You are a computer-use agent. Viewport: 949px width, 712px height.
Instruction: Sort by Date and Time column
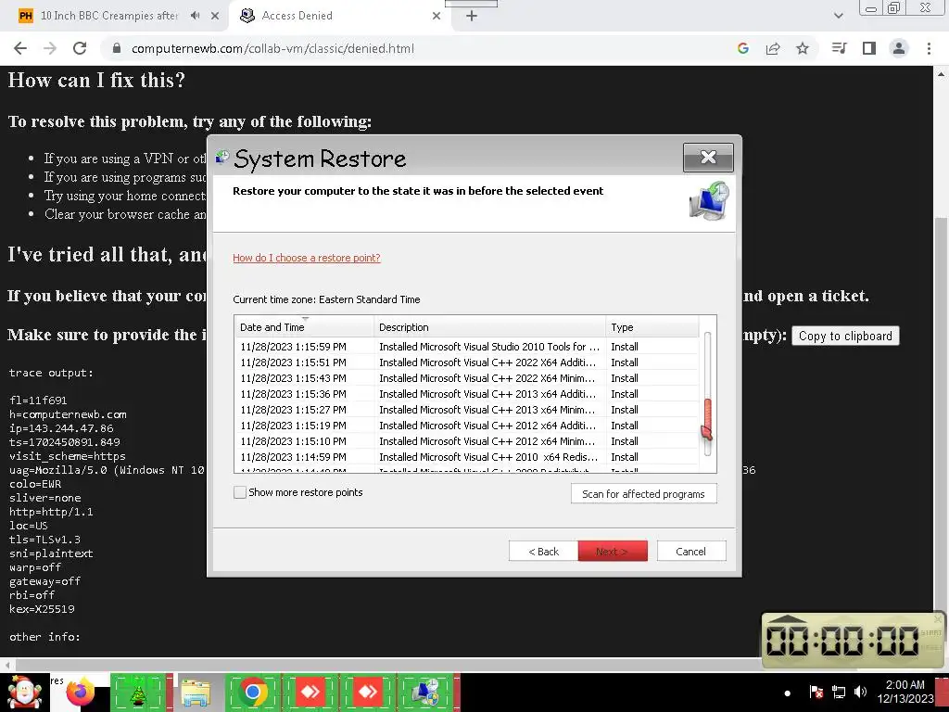point(304,327)
